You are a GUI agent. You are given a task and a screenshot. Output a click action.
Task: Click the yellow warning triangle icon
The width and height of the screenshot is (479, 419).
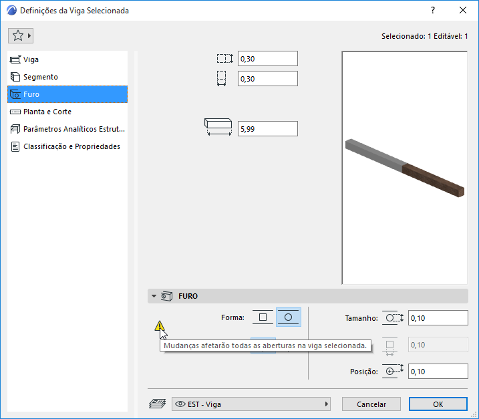click(x=159, y=326)
